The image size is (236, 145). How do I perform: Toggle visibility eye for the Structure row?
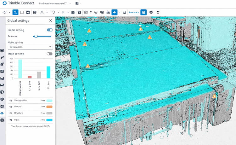11,113
